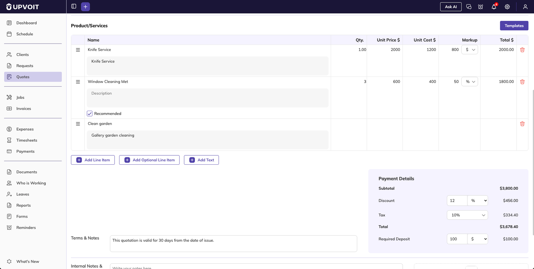Click into the Terms & Notes text field
This screenshot has height=269, width=534.
click(233, 244)
